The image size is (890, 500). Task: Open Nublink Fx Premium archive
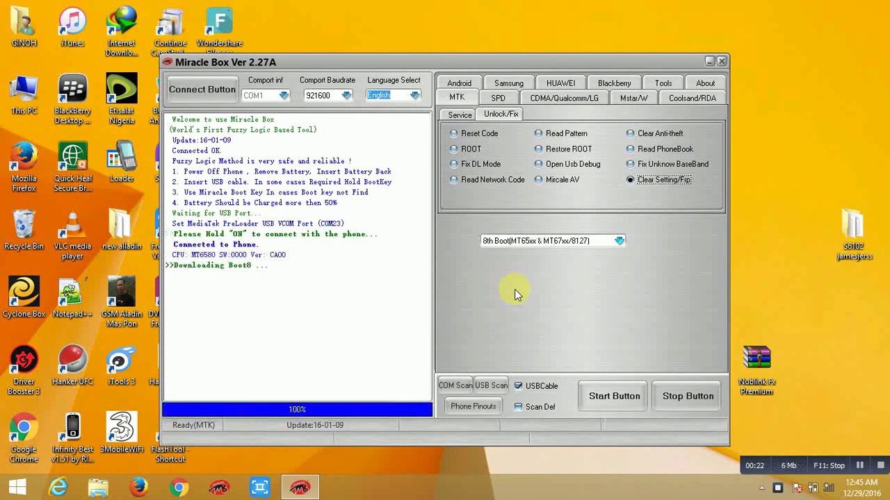[x=756, y=371]
